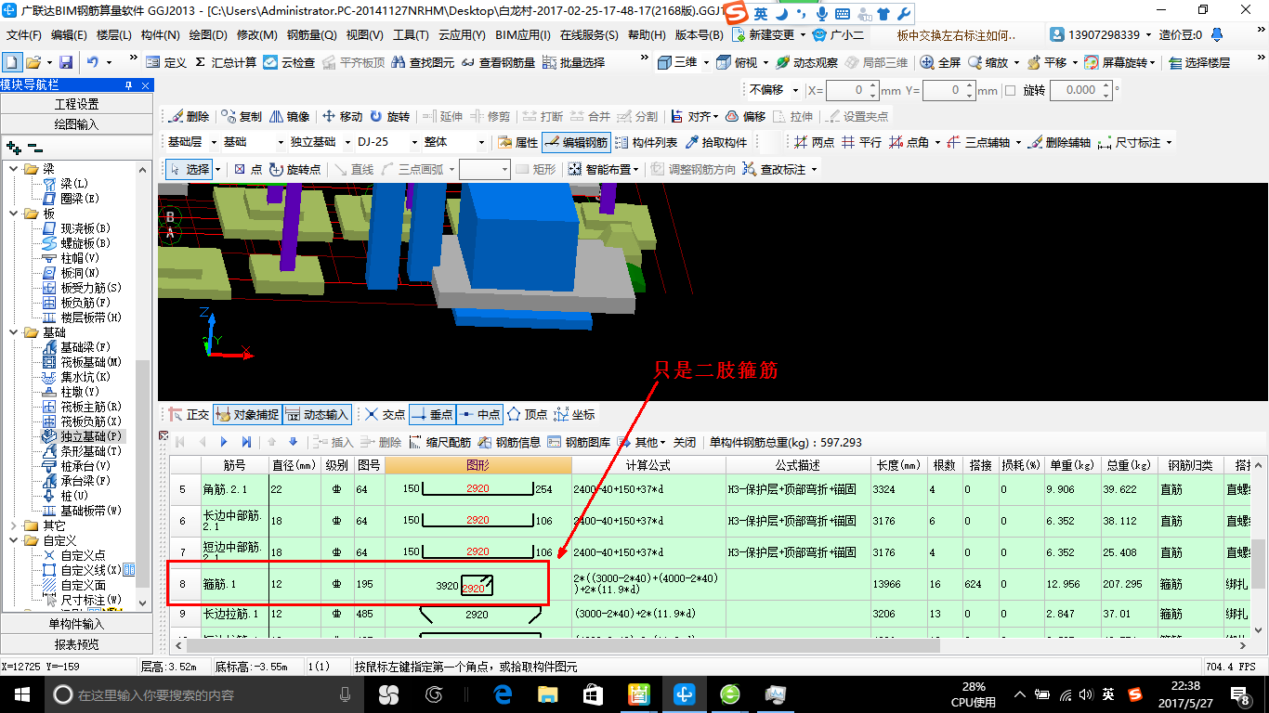This screenshot has width=1269, height=713.
Task: Open the 工具(T) menu
Action: click(411, 35)
